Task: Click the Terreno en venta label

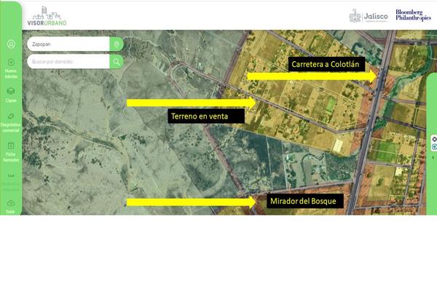Action: click(x=201, y=116)
